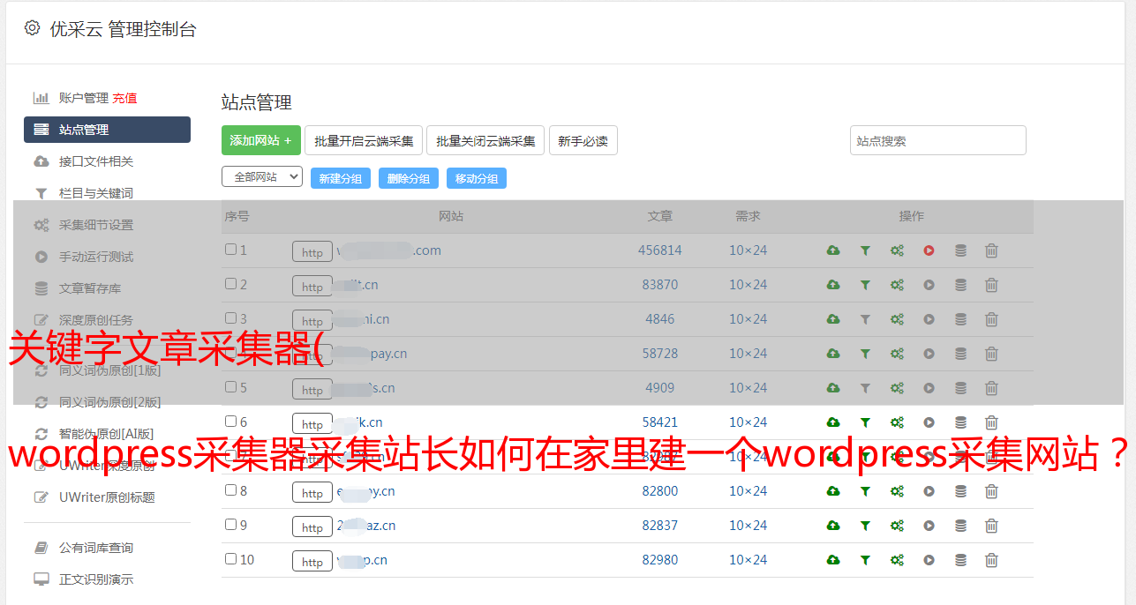The image size is (1136, 605).
Task: Tick the checkbox for row 6
Action: tap(230, 422)
